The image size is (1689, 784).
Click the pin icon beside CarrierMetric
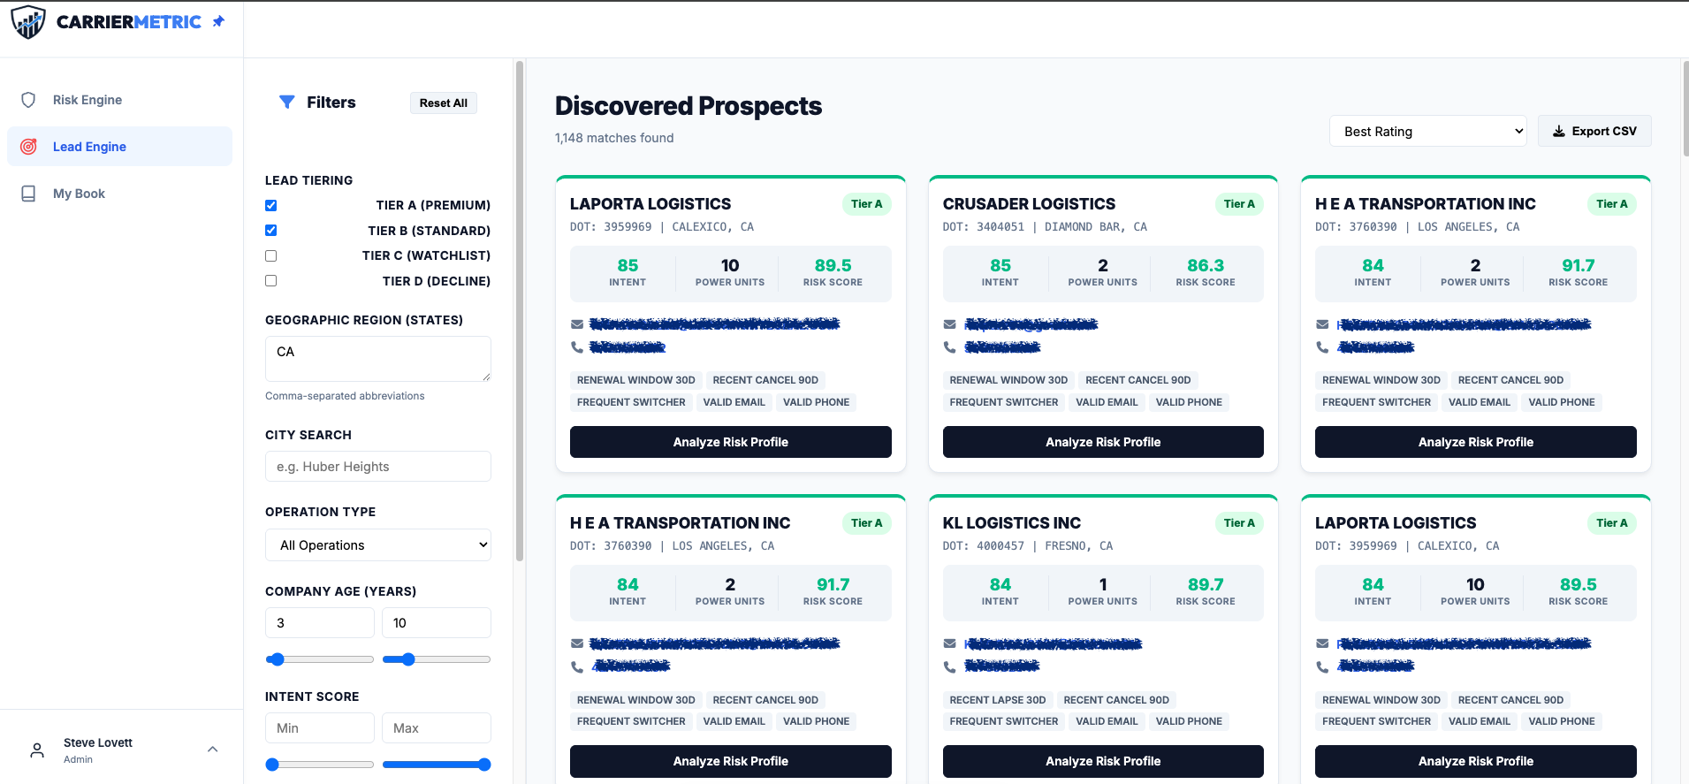pyautogui.click(x=218, y=21)
